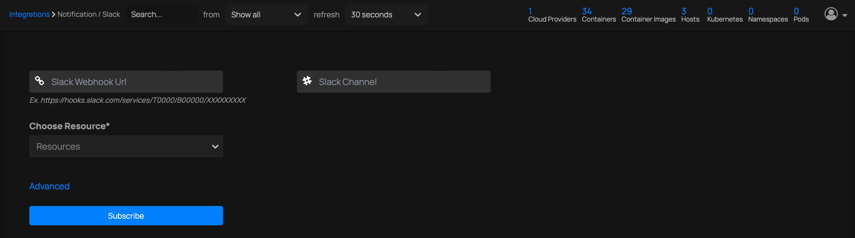Click the Subscribe button
This screenshot has height=238, width=855.
pyautogui.click(x=126, y=216)
